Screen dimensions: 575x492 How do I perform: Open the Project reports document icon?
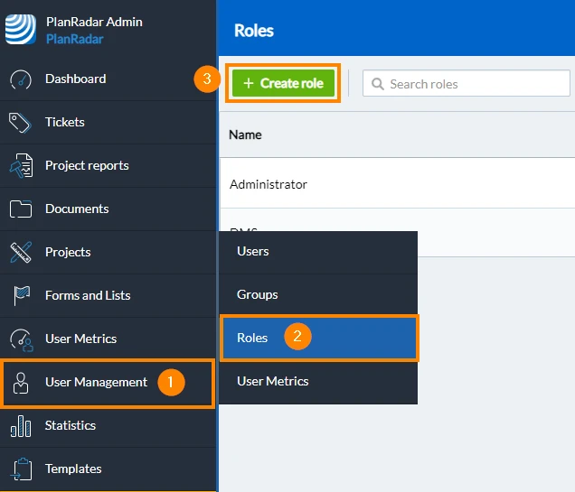coord(21,166)
